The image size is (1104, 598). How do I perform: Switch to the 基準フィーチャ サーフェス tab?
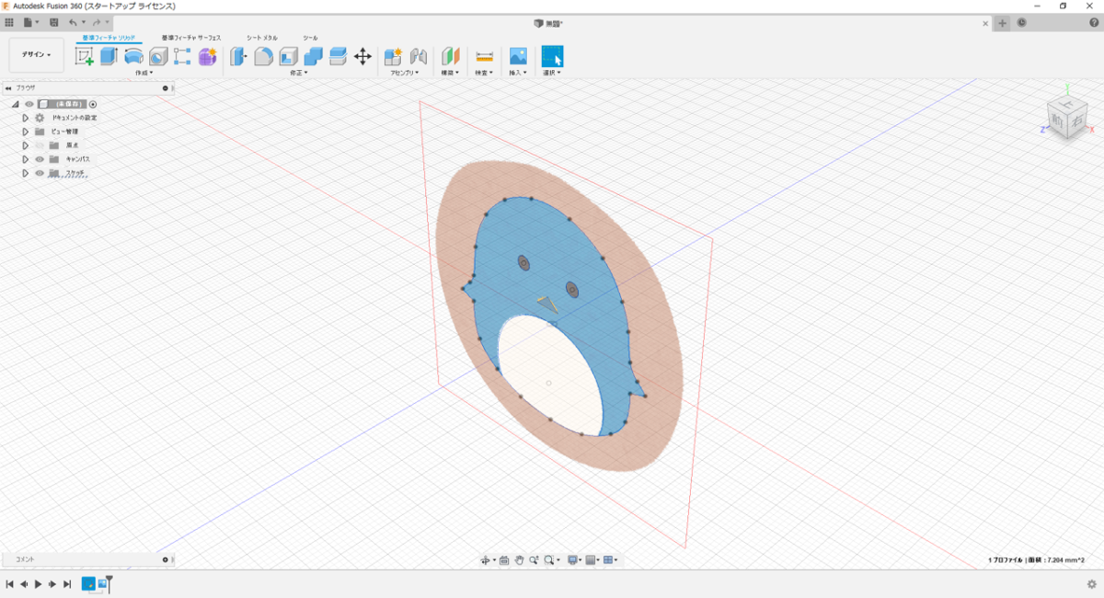point(191,38)
